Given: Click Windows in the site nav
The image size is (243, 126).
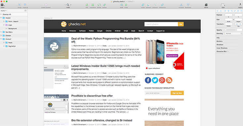Looking at the screenshot, I should [x=72, y=31].
